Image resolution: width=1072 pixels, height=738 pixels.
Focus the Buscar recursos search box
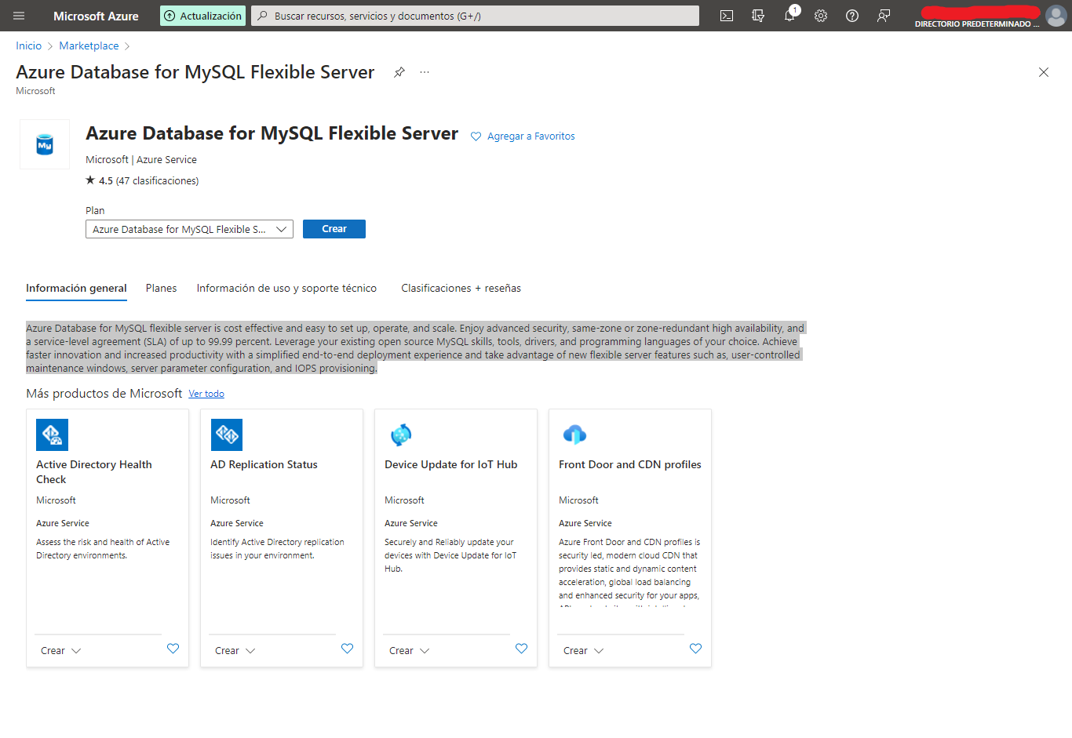point(475,16)
